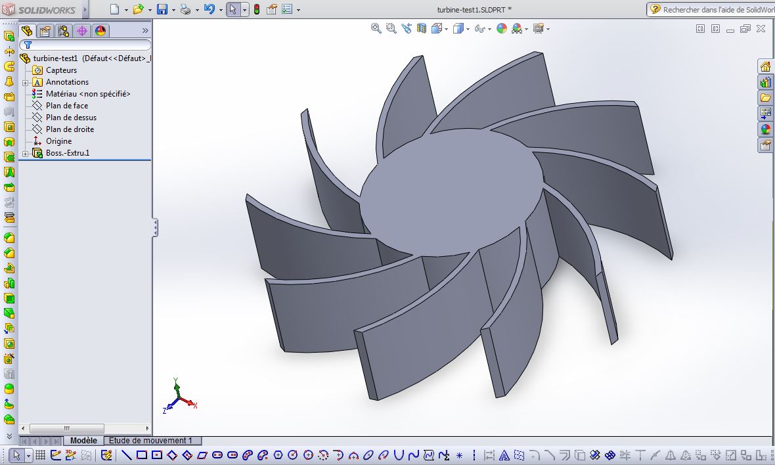Undo the last action
The width and height of the screenshot is (775, 465).
click(209, 9)
